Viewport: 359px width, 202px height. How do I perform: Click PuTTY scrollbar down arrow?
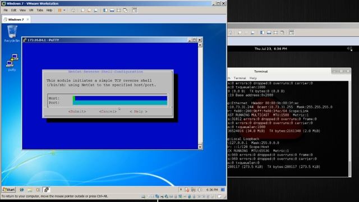[x=200, y=146]
